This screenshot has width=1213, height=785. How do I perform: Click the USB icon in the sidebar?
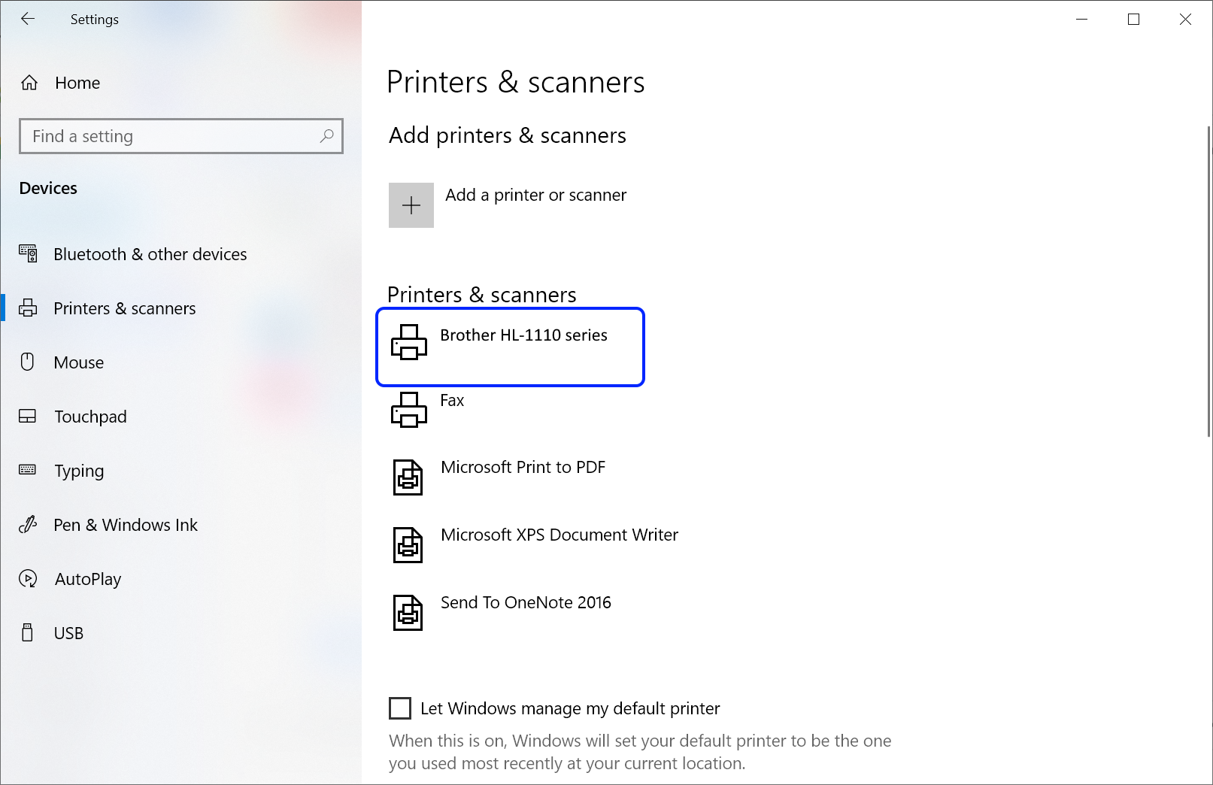pos(28,632)
